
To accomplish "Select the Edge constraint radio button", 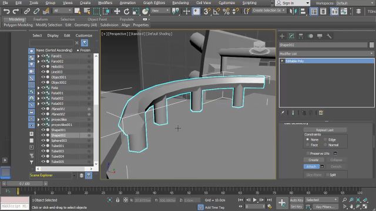I will pos(325,139).
